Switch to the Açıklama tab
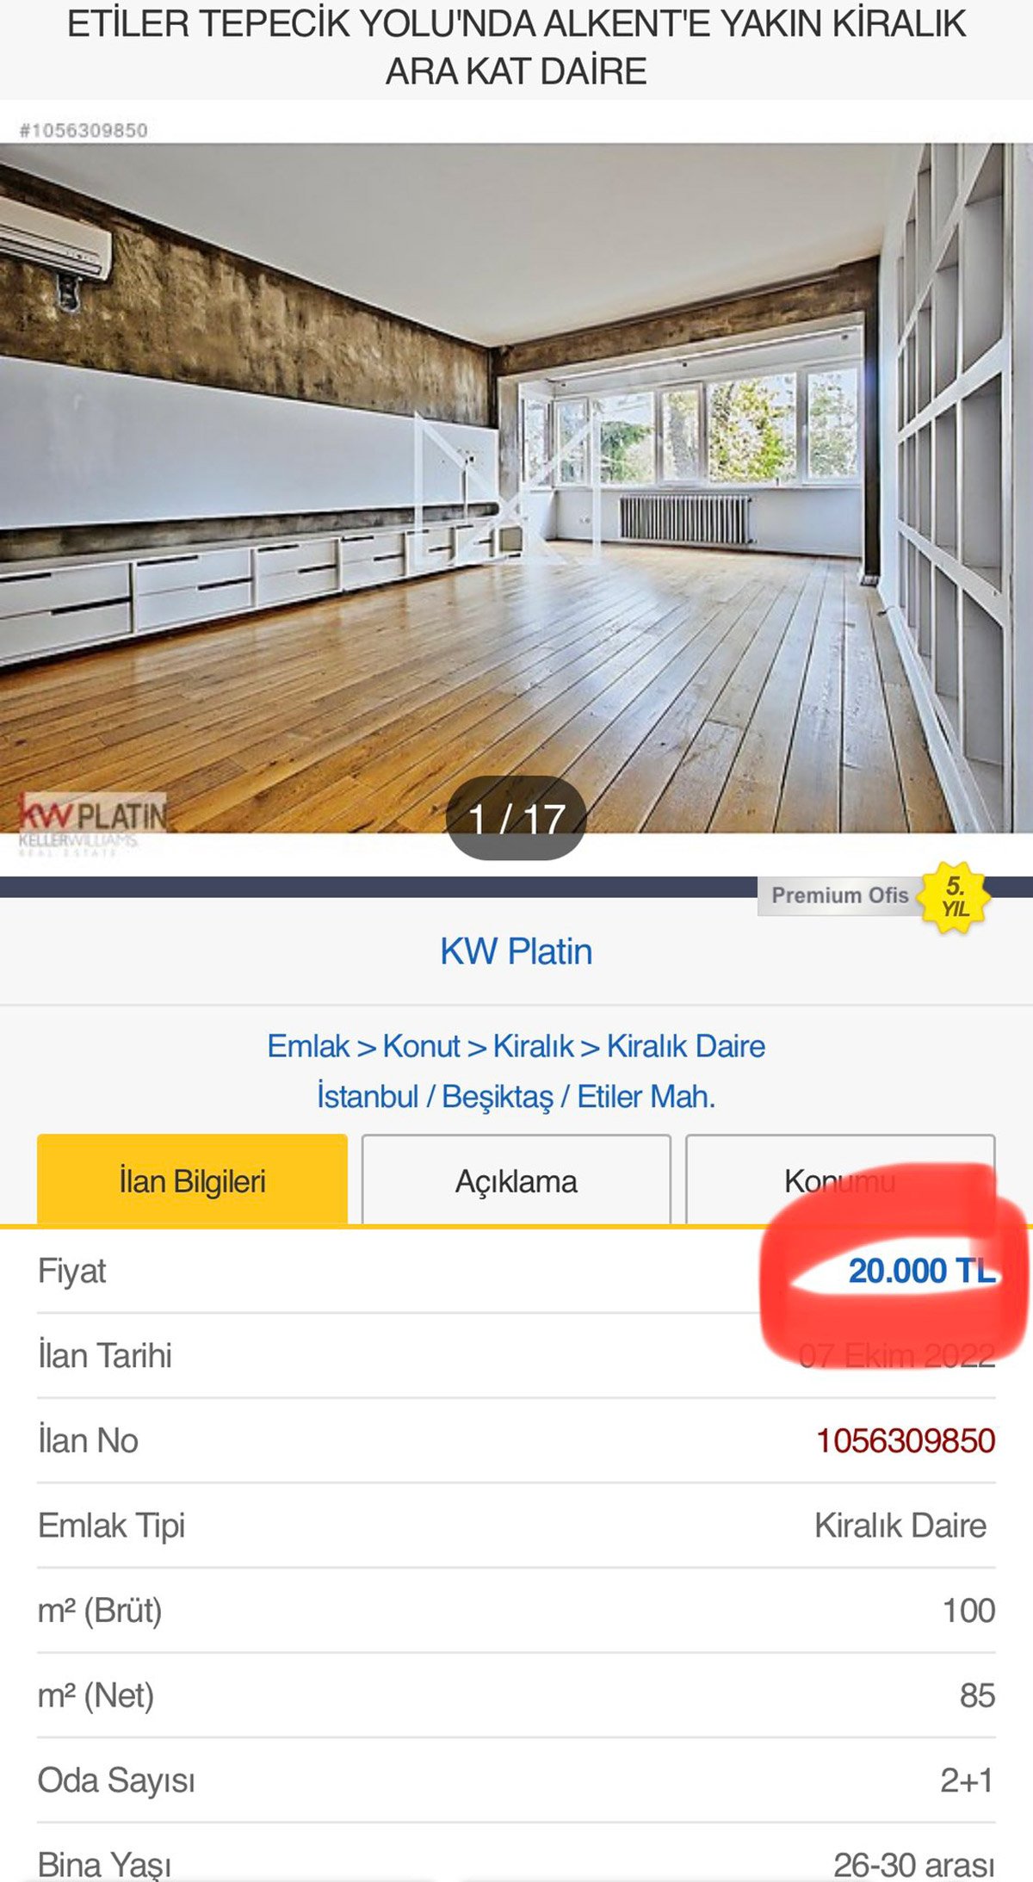The height and width of the screenshot is (1882, 1033). (x=516, y=1179)
